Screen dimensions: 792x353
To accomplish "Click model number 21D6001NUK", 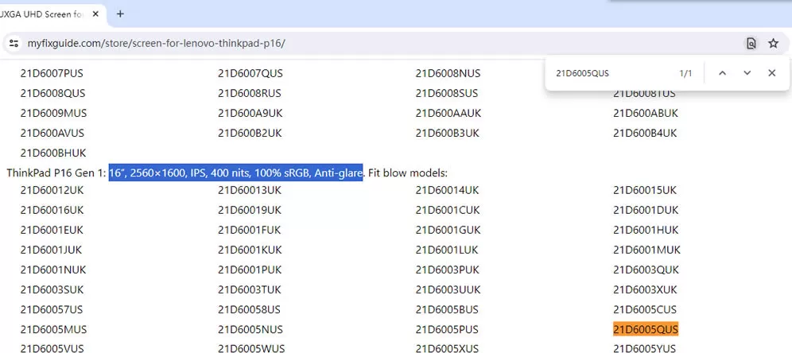I will [x=53, y=270].
